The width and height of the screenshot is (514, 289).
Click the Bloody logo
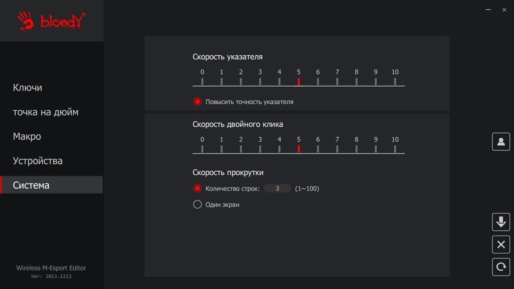(x=52, y=21)
